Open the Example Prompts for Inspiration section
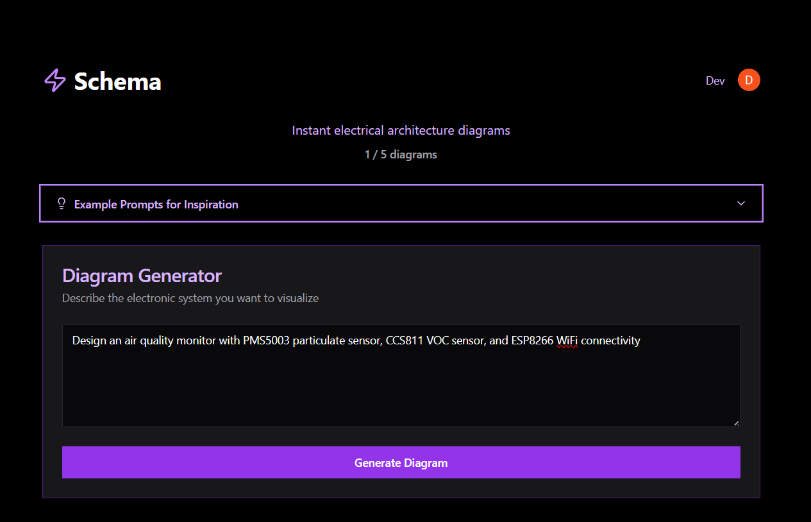Screen dimensions: 811x522 tap(156, 205)
